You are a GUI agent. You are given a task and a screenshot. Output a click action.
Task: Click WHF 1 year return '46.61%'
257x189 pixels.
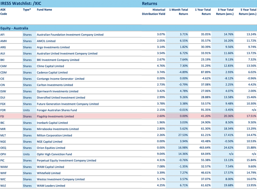pyautogui.click(x=206, y=173)
